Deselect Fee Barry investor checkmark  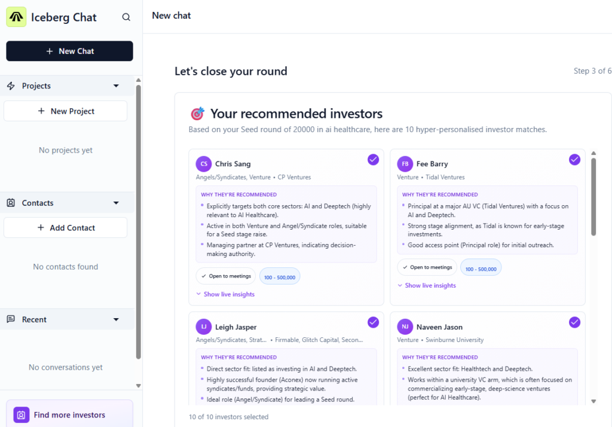pos(574,159)
